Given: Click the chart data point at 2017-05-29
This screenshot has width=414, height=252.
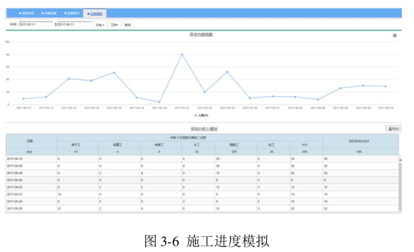Looking at the screenshot, I should [x=228, y=72].
